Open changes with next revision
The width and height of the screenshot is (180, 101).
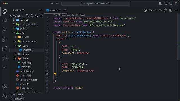click(x=160, y=10)
